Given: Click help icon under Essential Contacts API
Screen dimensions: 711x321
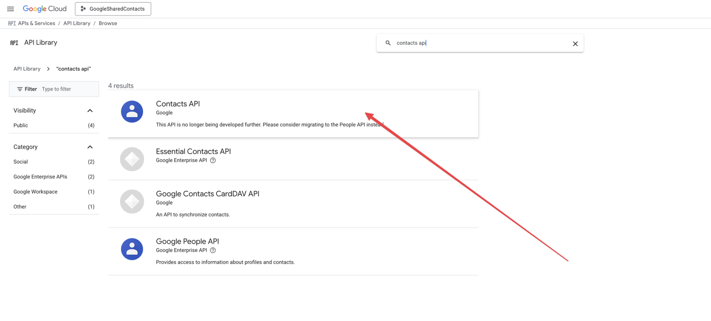Looking at the screenshot, I should click(213, 161).
